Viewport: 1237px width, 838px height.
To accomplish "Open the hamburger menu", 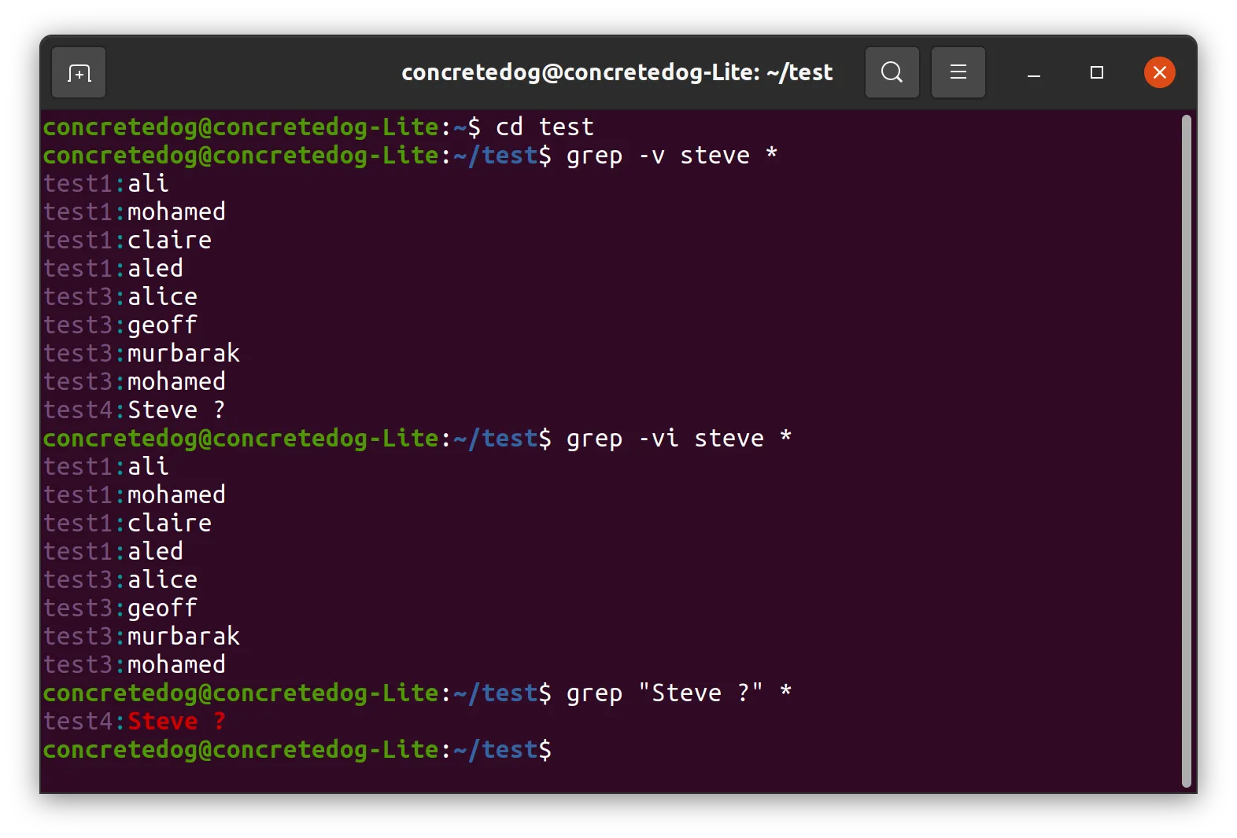I will coord(958,73).
